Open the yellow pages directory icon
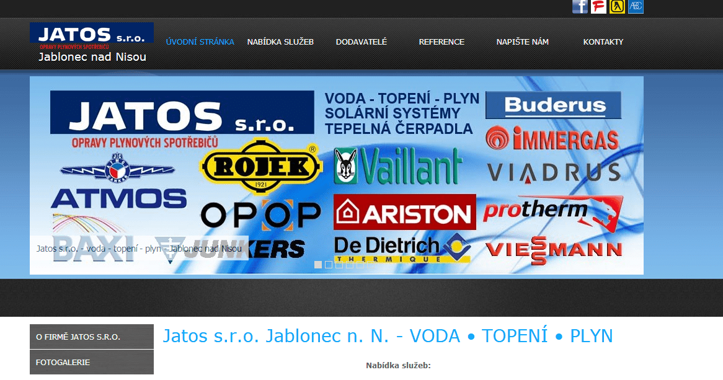This screenshot has height=380, width=723. tap(617, 6)
